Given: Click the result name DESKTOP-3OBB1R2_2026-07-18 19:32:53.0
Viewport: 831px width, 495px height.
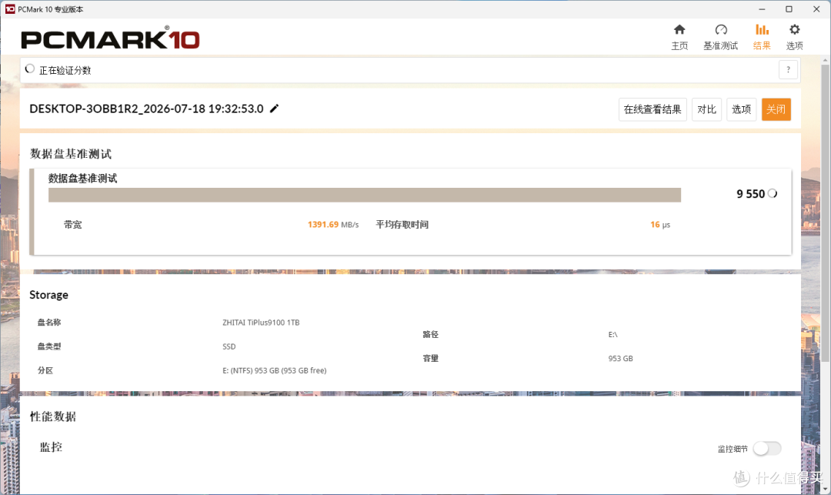Looking at the screenshot, I should point(146,109).
